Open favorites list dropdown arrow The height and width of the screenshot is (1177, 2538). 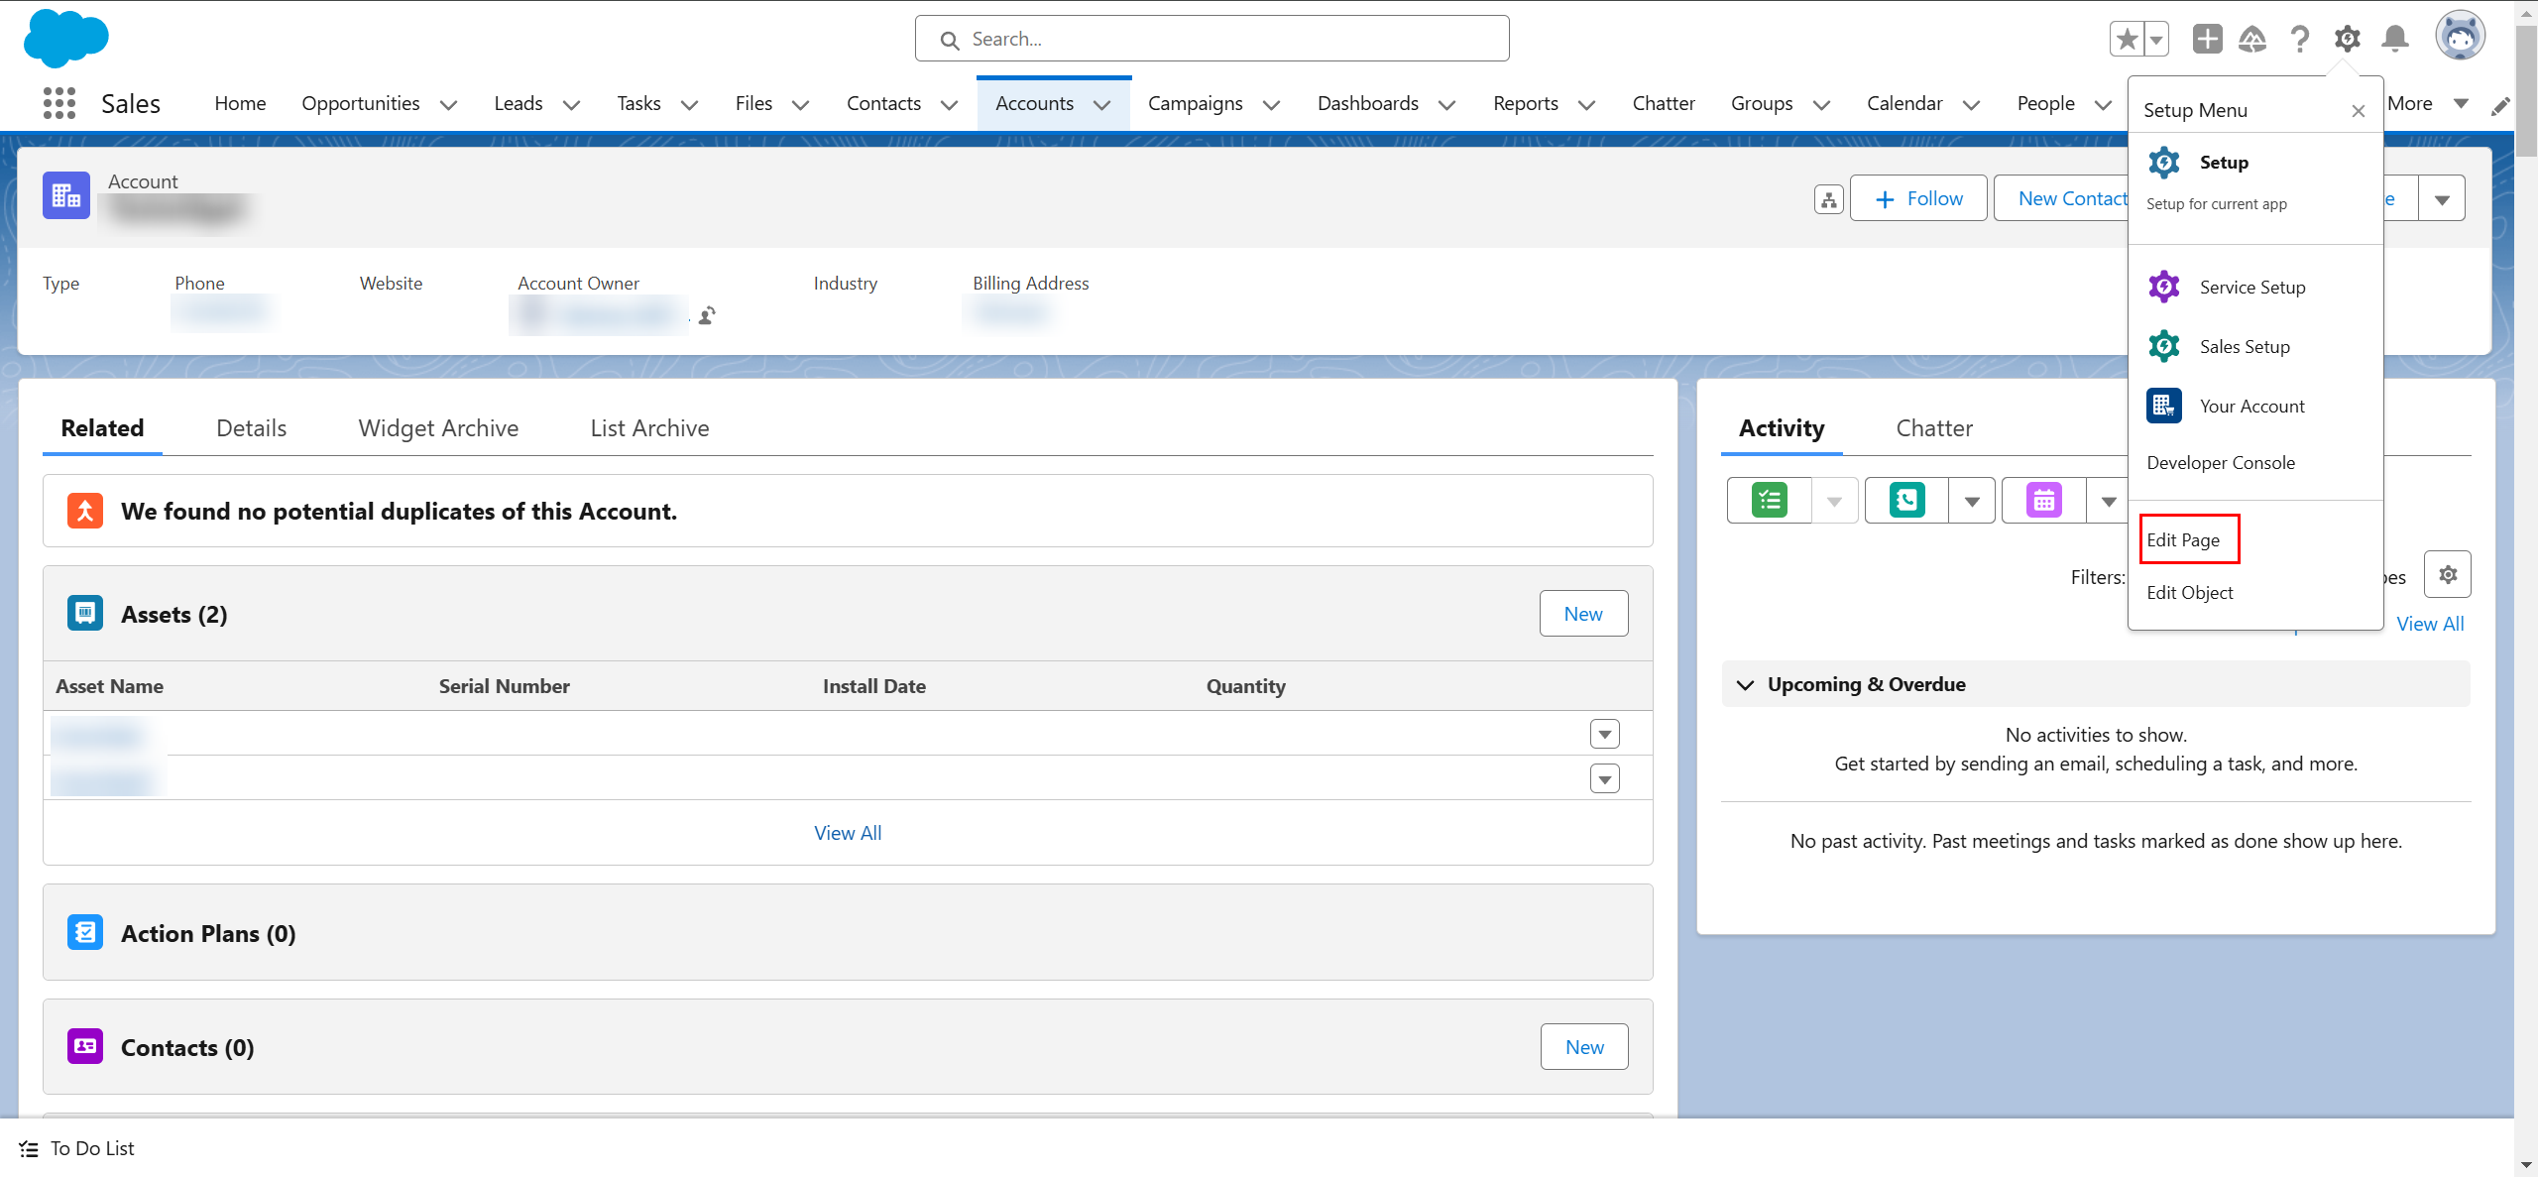pyautogui.click(x=2156, y=40)
